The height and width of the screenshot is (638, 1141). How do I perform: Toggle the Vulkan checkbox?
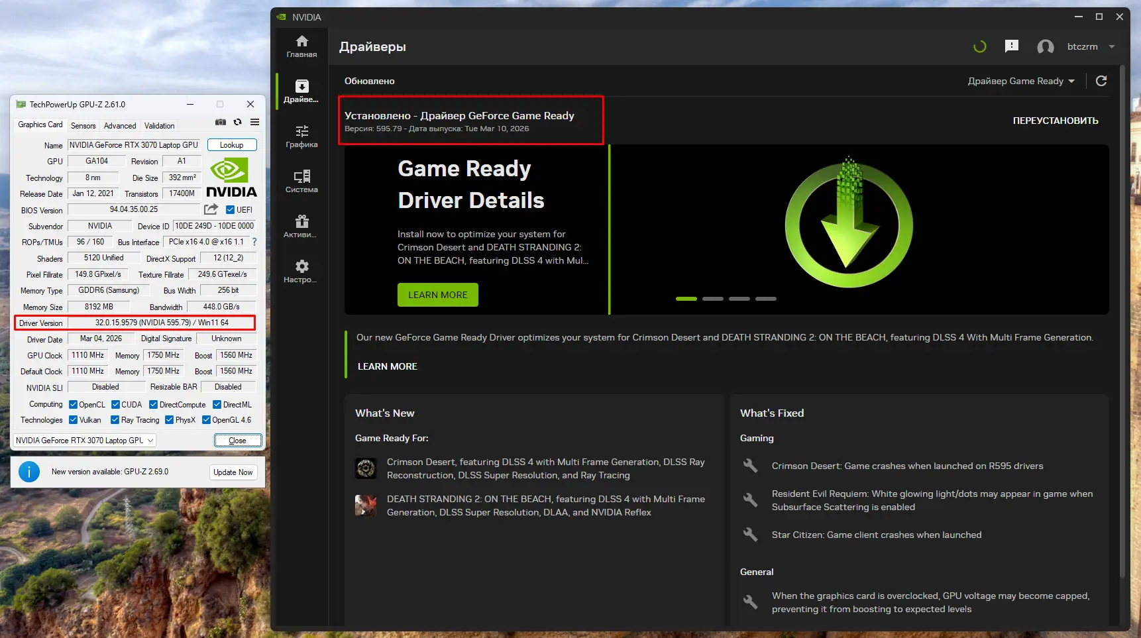point(74,420)
